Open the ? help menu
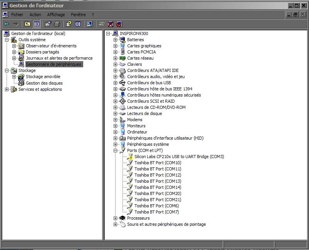 pyautogui.click(x=93, y=15)
